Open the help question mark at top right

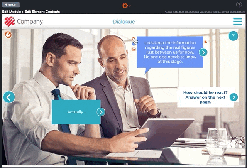point(239,5)
